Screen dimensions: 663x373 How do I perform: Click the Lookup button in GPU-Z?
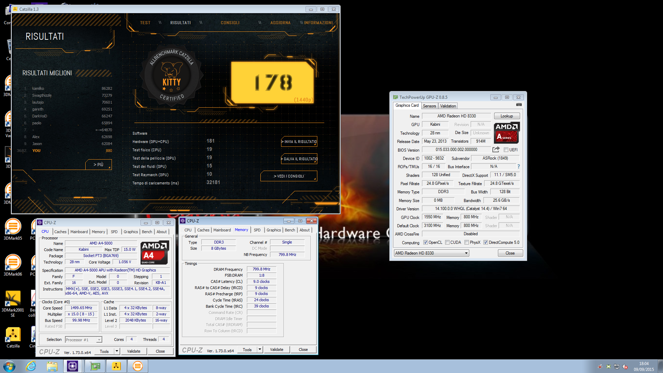(507, 116)
